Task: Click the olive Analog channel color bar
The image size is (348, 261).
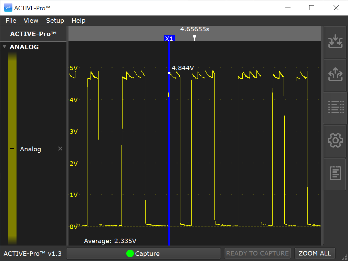Action: 12,149
